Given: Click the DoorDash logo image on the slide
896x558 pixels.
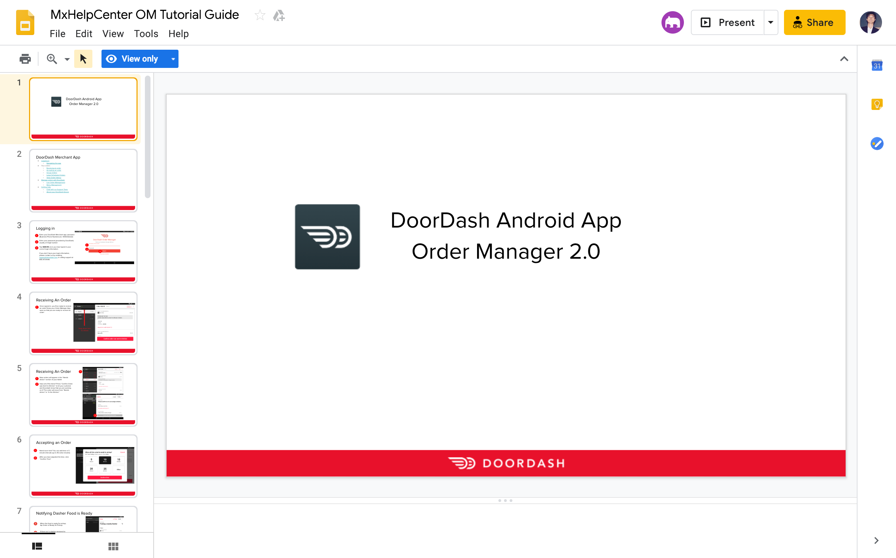Looking at the screenshot, I should (x=327, y=237).
